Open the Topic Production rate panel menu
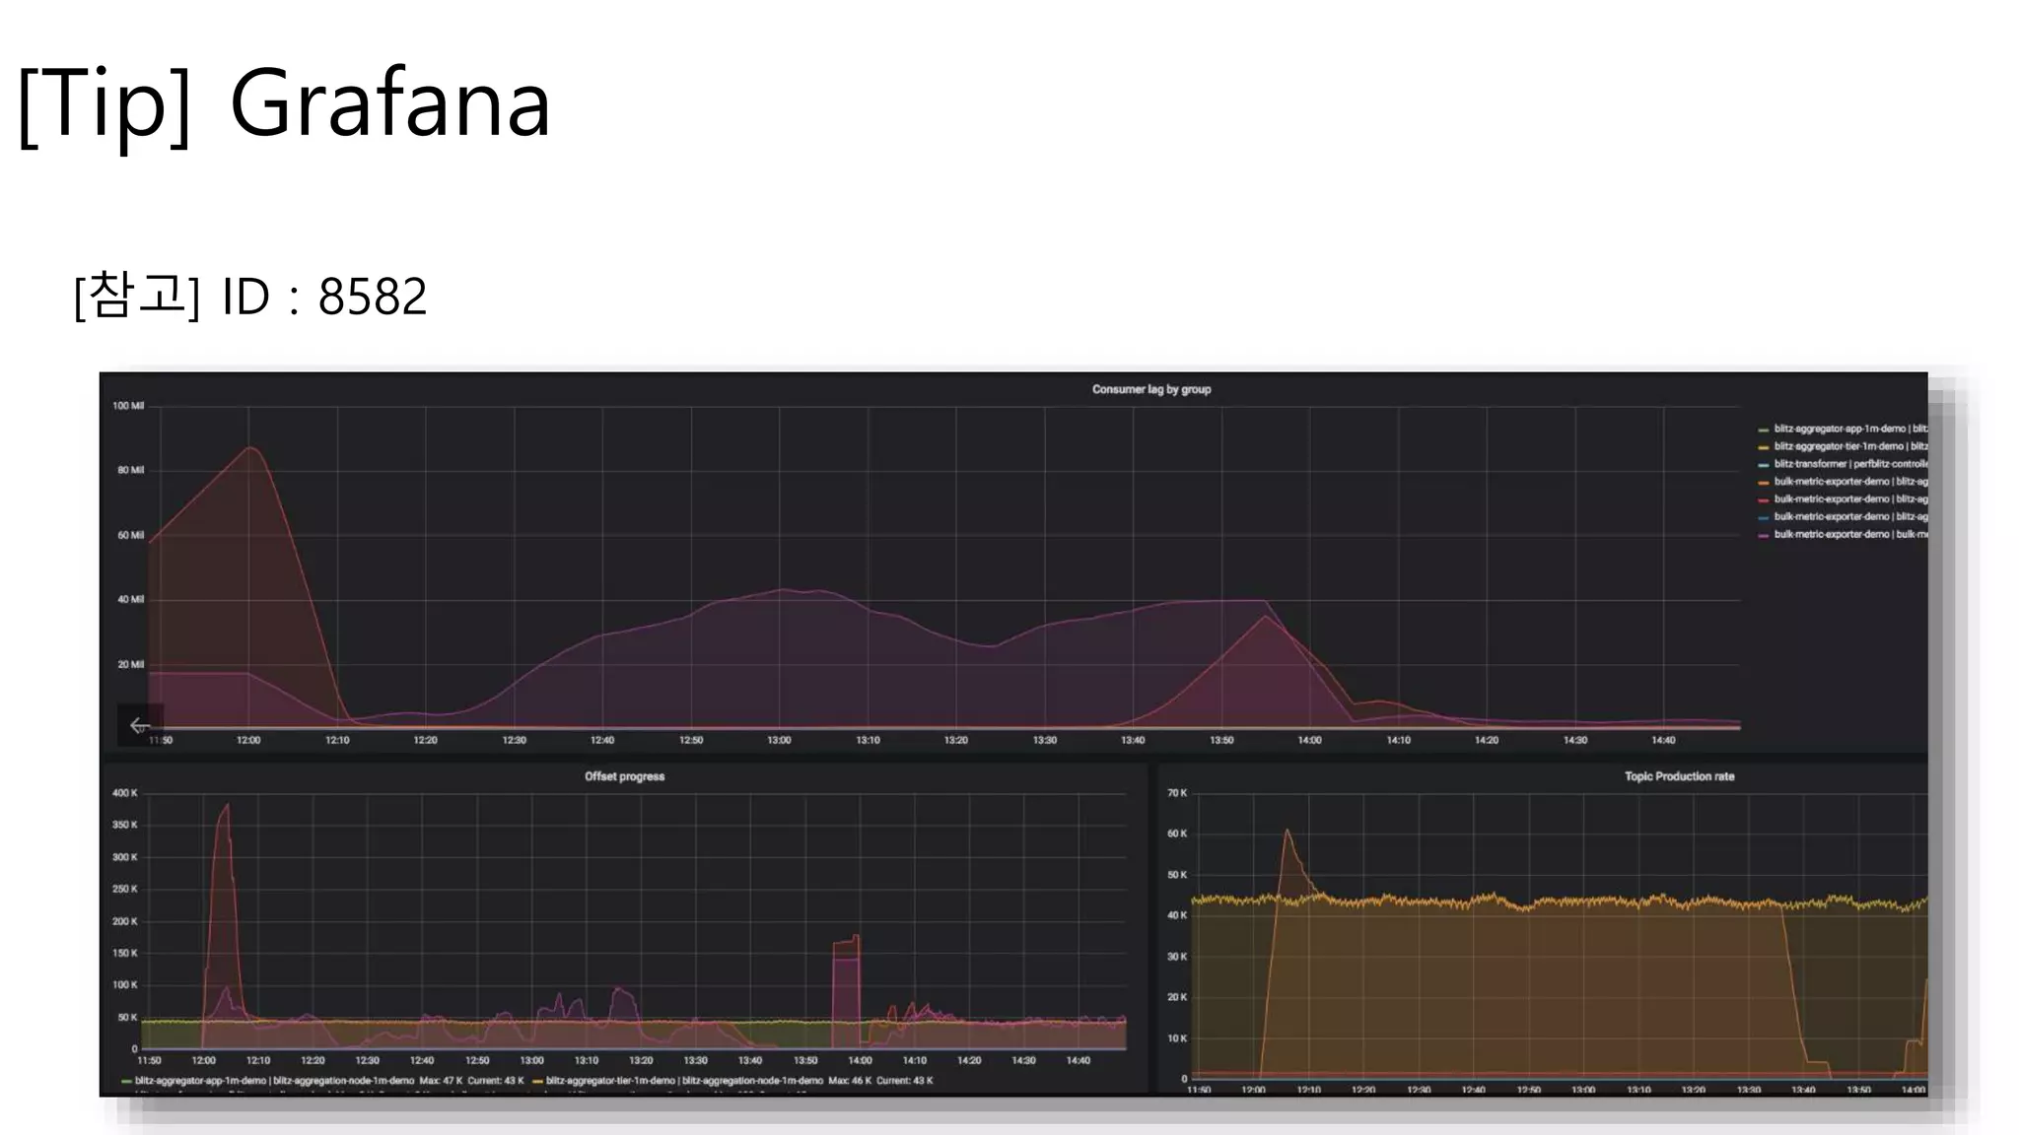This screenshot has width=2019, height=1135. click(x=1679, y=777)
